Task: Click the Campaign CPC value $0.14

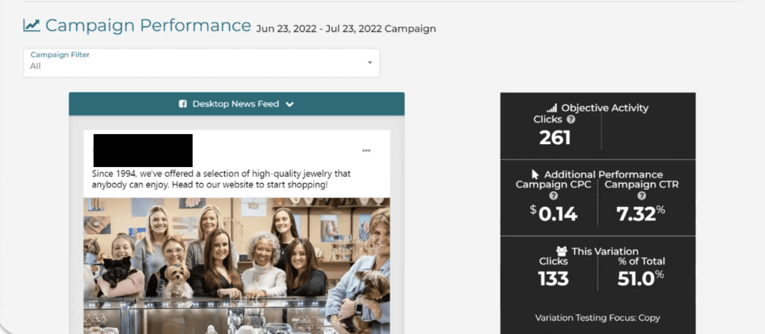Action: click(553, 214)
